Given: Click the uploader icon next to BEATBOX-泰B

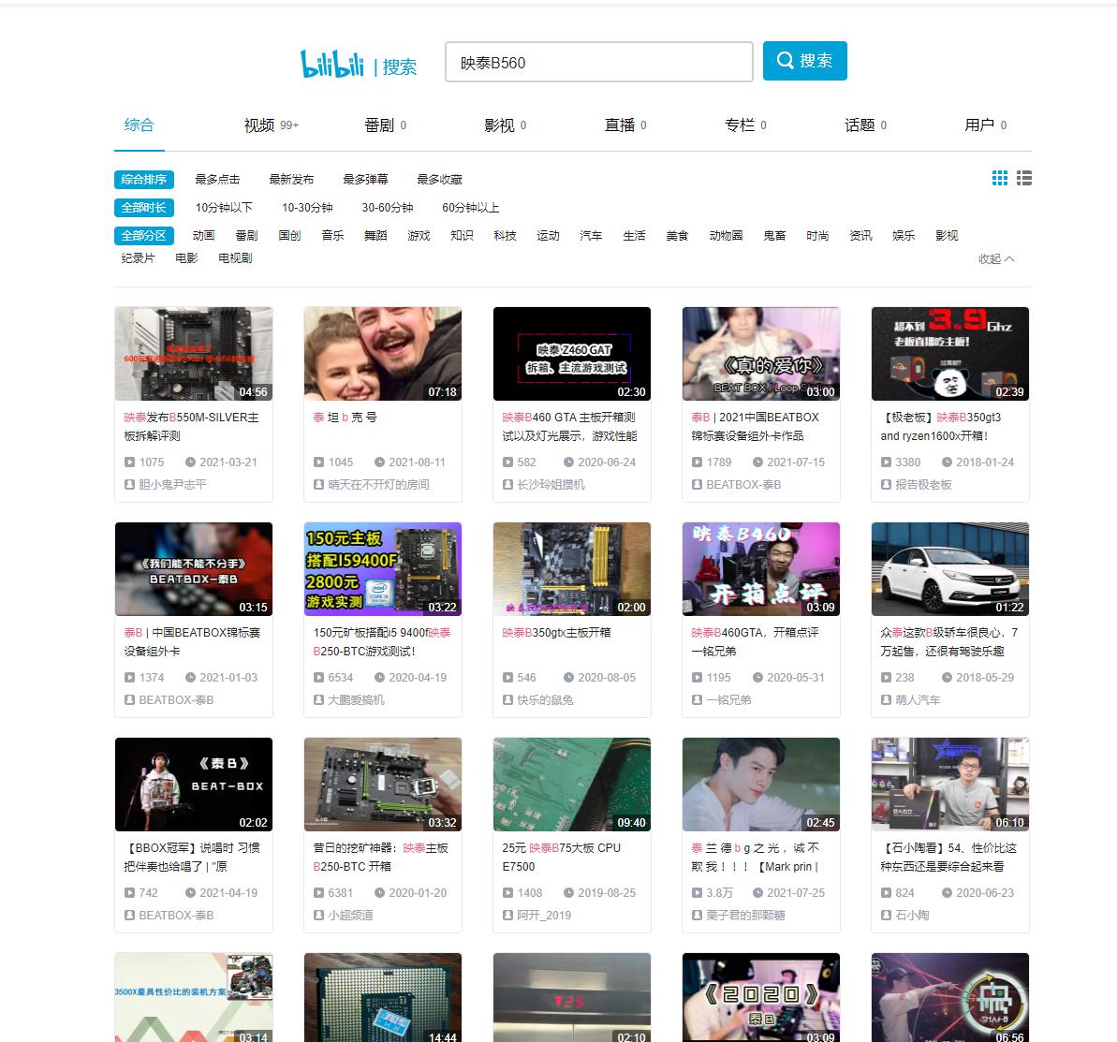Looking at the screenshot, I should point(697,485).
